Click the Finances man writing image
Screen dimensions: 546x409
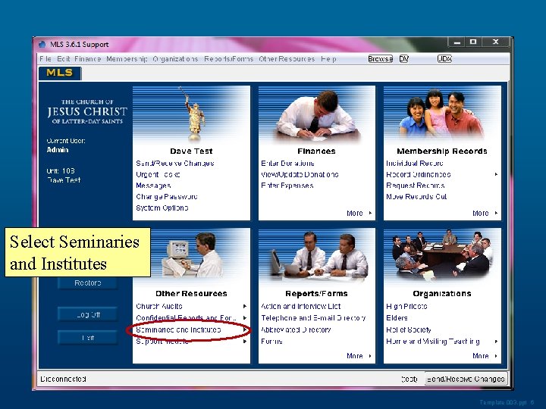click(x=316, y=116)
